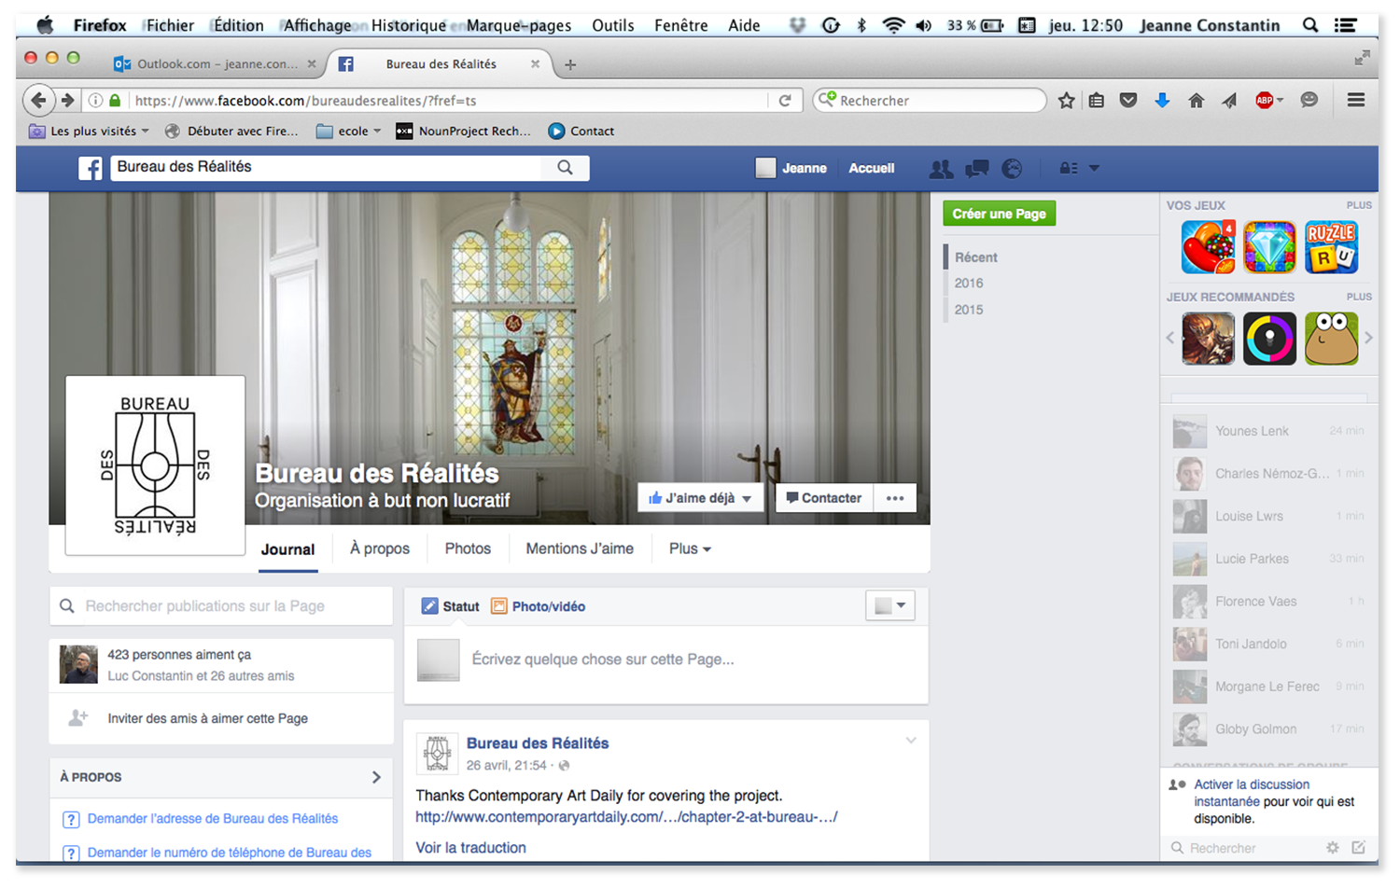Launch Candy Crush game icon

coord(1208,247)
